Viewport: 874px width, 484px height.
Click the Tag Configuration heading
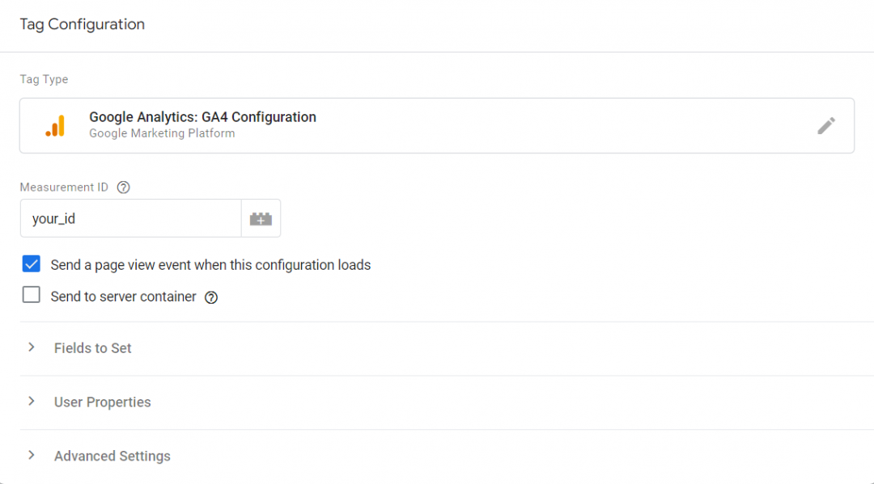click(83, 24)
